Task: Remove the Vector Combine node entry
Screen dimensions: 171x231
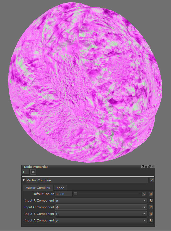Action: click(x=152, y=180)
